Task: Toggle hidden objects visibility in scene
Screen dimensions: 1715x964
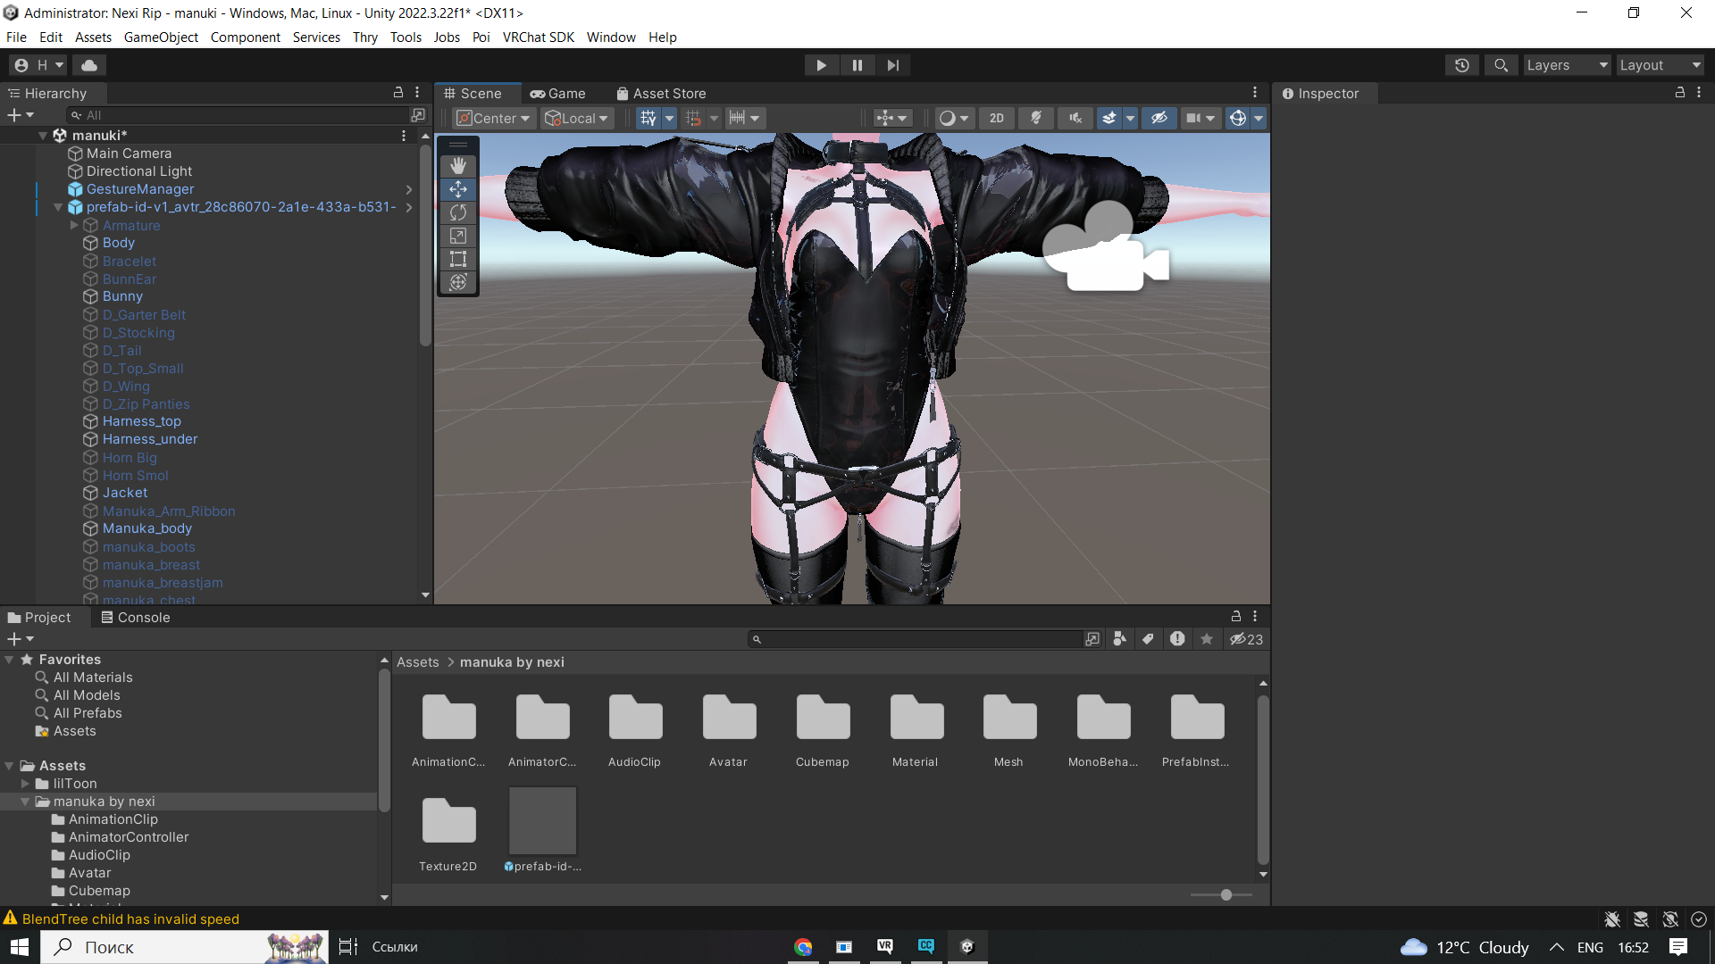Action: click(x=1159, y=118)
